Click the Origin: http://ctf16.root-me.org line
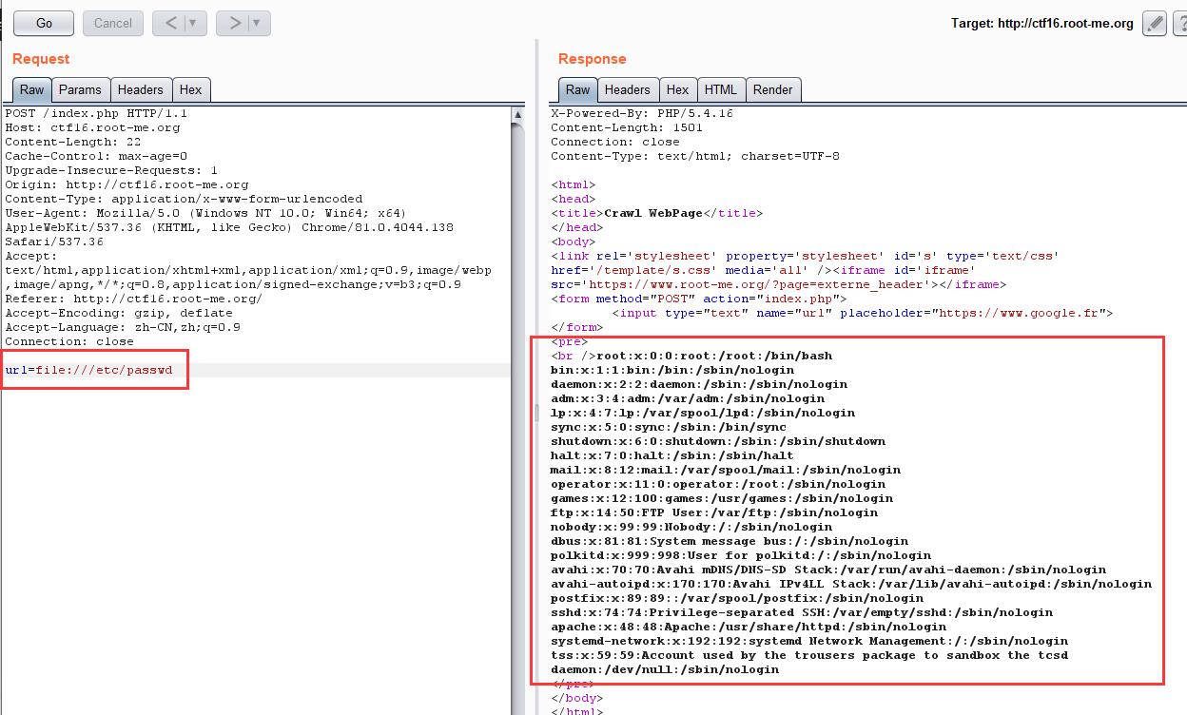The height and width of the screenshot is (715, 1187). click(126, 184)
